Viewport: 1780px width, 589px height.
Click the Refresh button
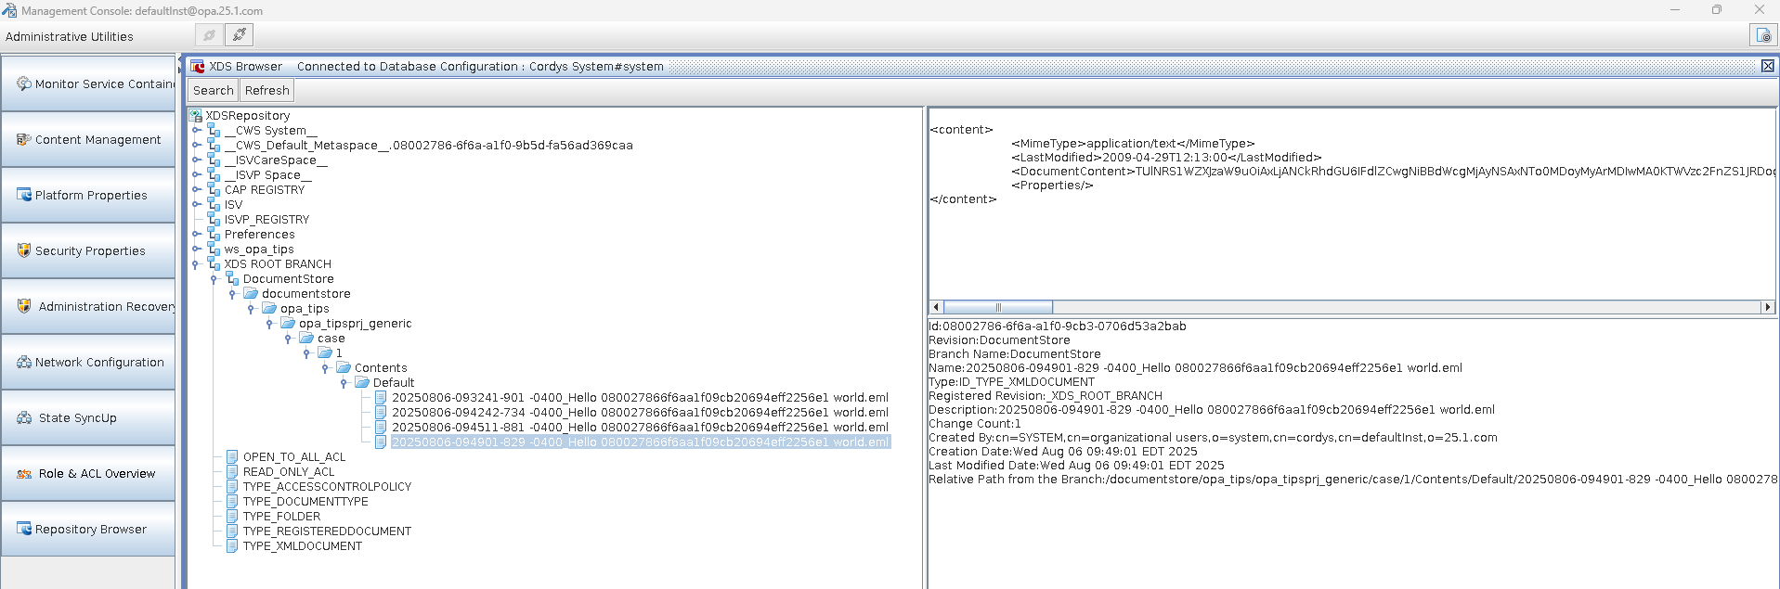click(266, 90)
